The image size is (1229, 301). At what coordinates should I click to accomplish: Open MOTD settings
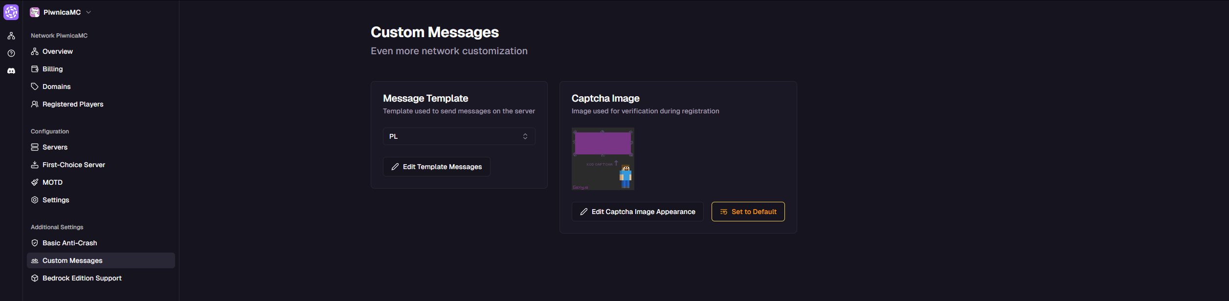[101, 182]
